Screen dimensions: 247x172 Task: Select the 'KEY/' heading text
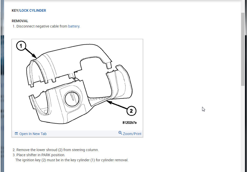[x=16, y=10]
